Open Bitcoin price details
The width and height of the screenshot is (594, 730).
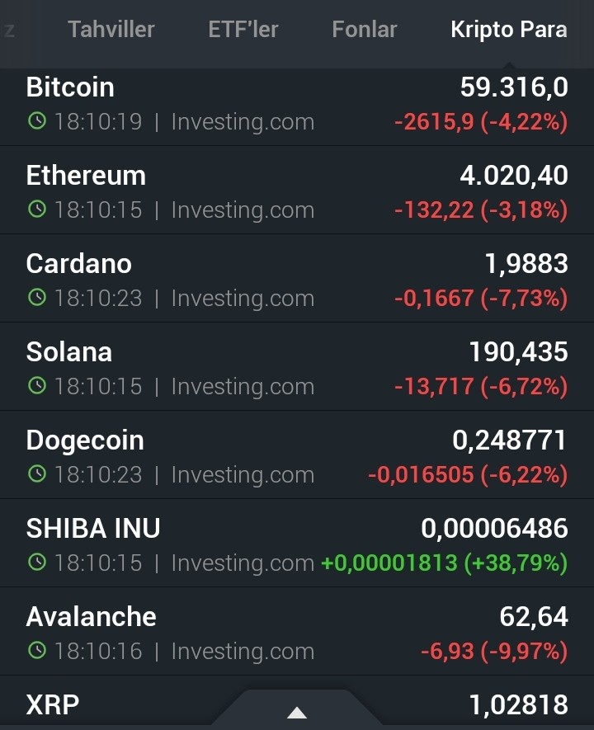point(297,107)
